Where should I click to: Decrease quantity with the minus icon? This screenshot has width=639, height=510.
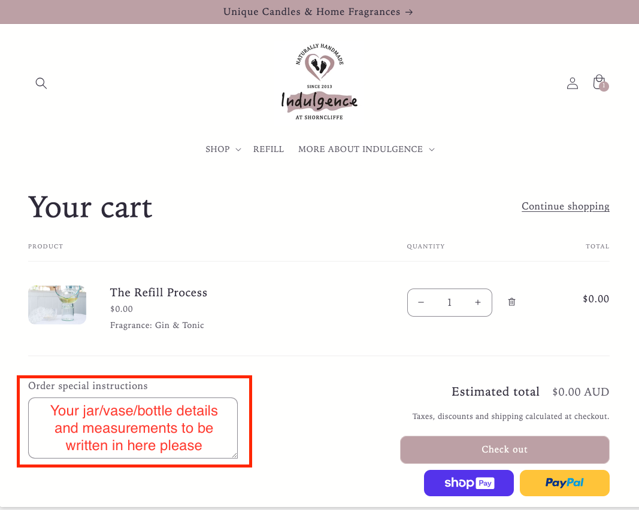(421, 303)
